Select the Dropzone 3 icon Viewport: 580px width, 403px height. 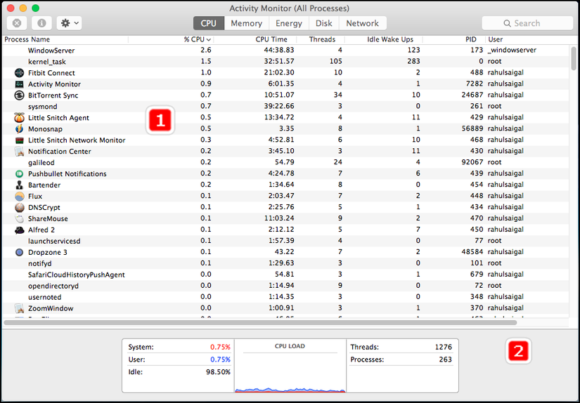click(19, 252)
